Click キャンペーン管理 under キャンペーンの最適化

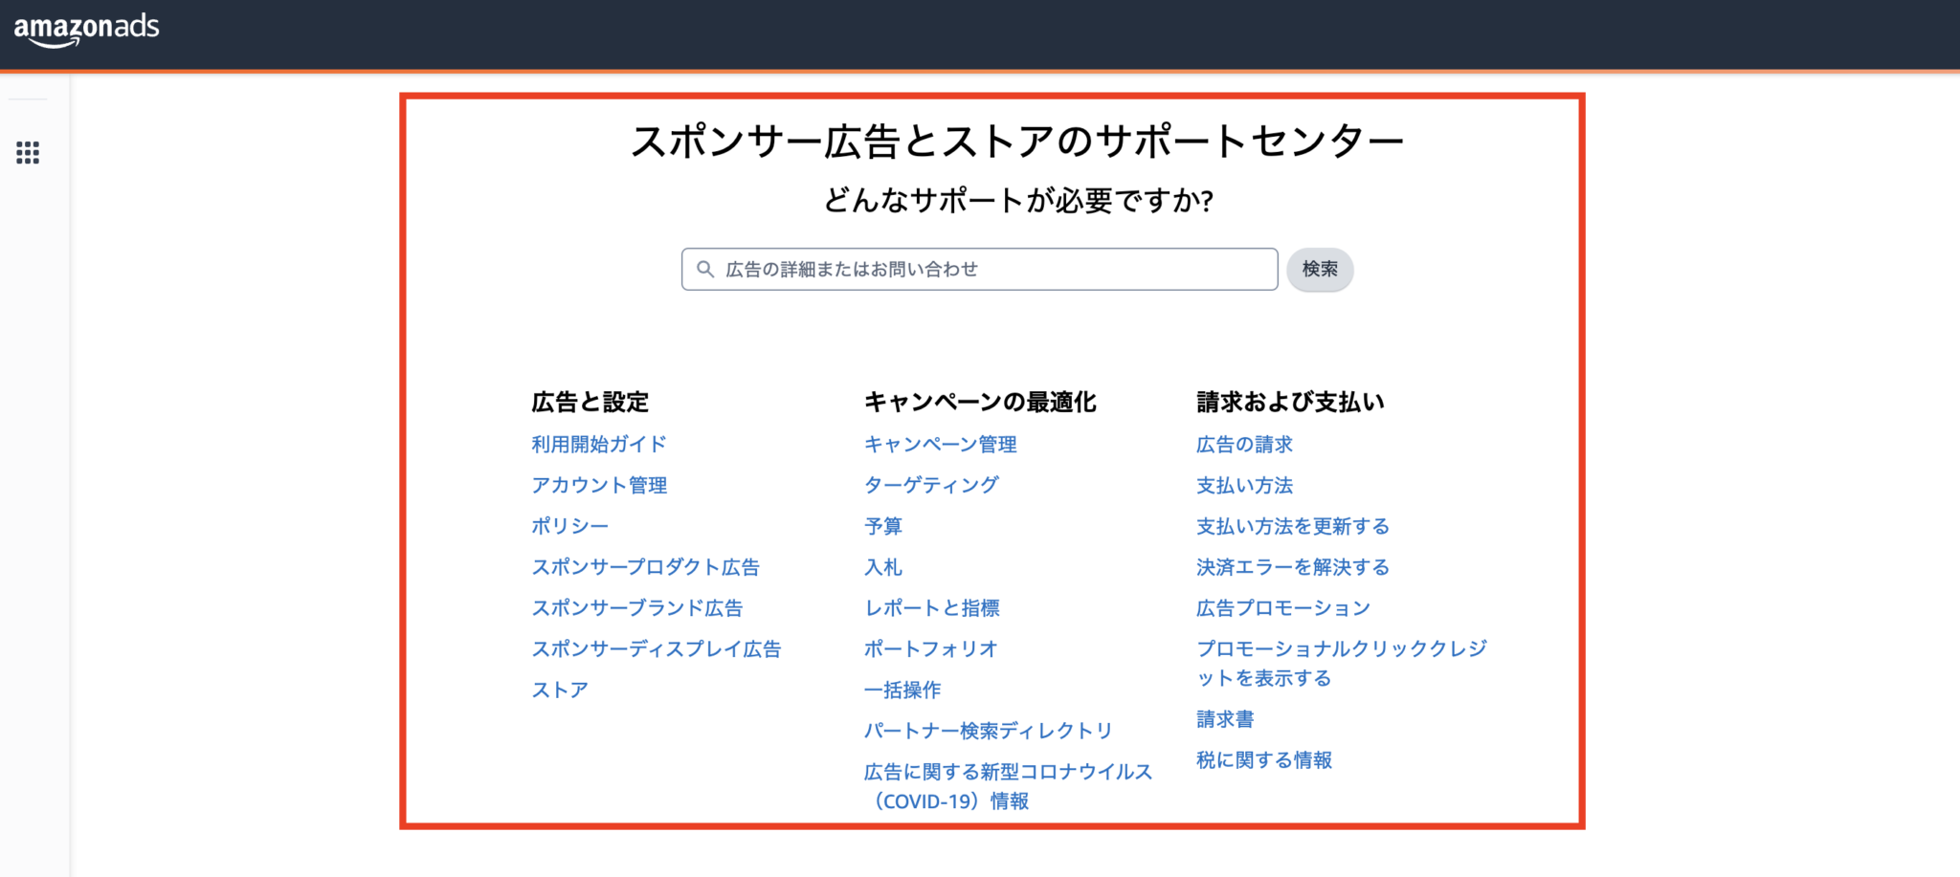940,444
